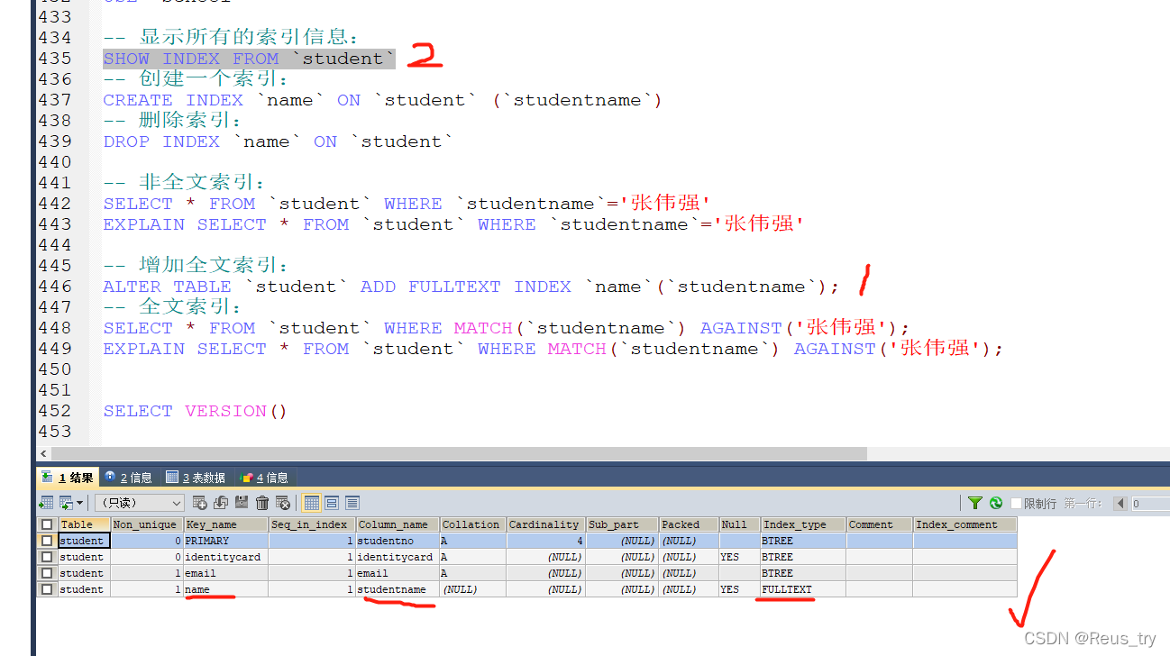Image resolution: width=1170 pixels, height=656 pixels.
Task: Click the editor horizontal scrollbar
Action: (x=460, y=453)
